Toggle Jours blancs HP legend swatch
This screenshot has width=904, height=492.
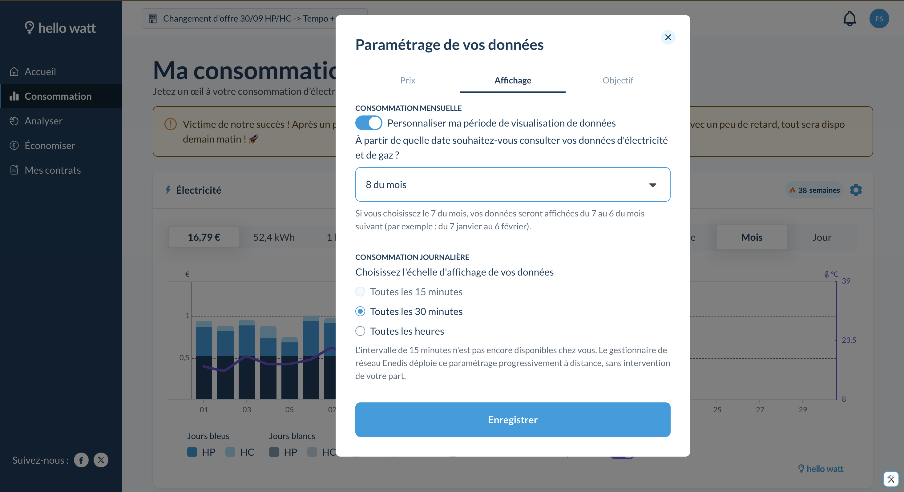click(274, 452)
